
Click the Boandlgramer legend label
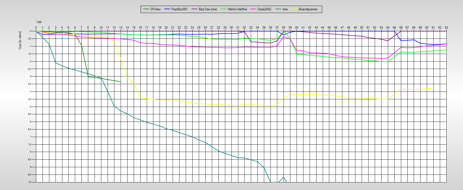click(x=308, y=9)
